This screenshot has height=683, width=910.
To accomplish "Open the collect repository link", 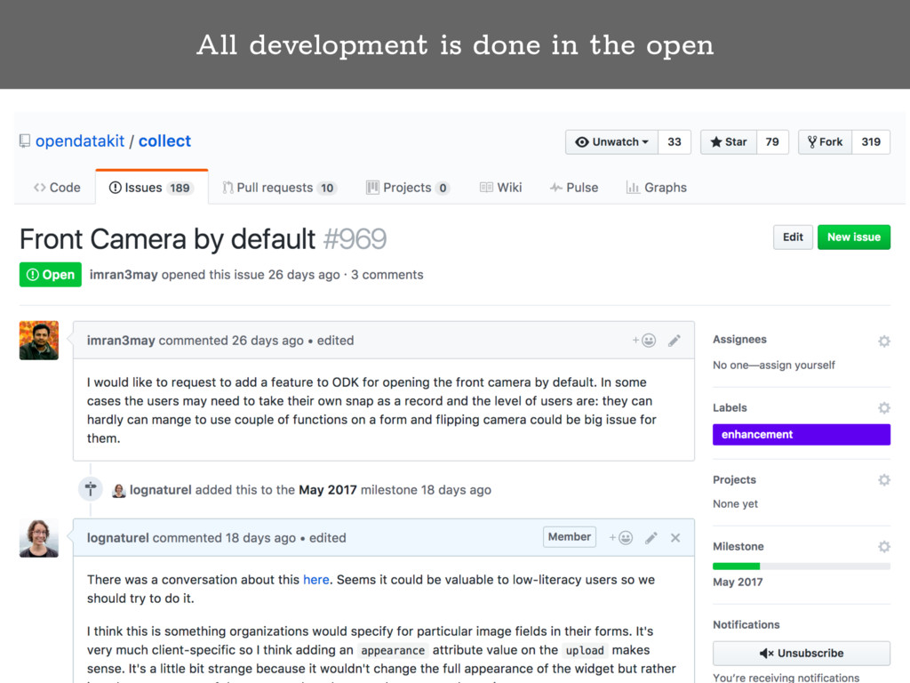I will pos(164,141).
